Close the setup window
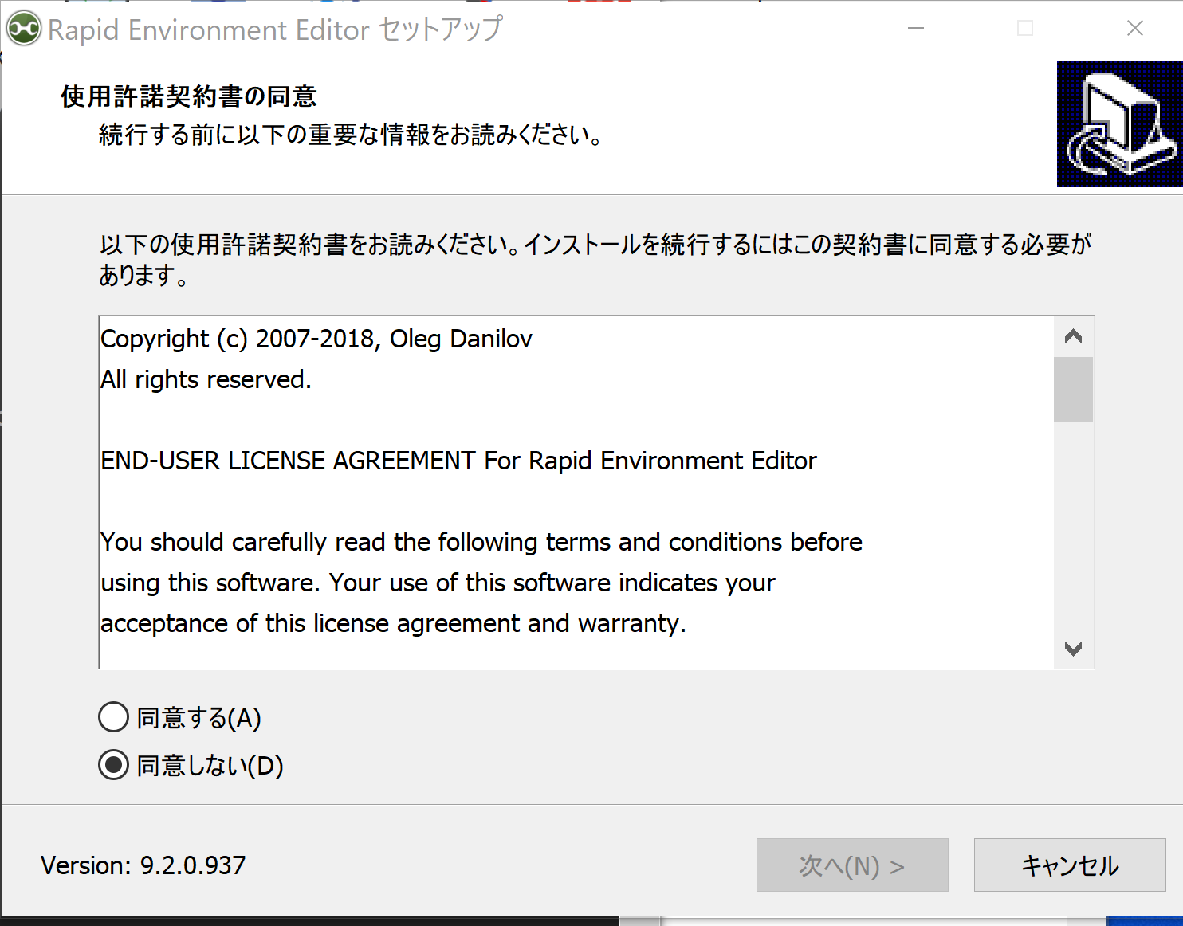 coord(1135,29)
